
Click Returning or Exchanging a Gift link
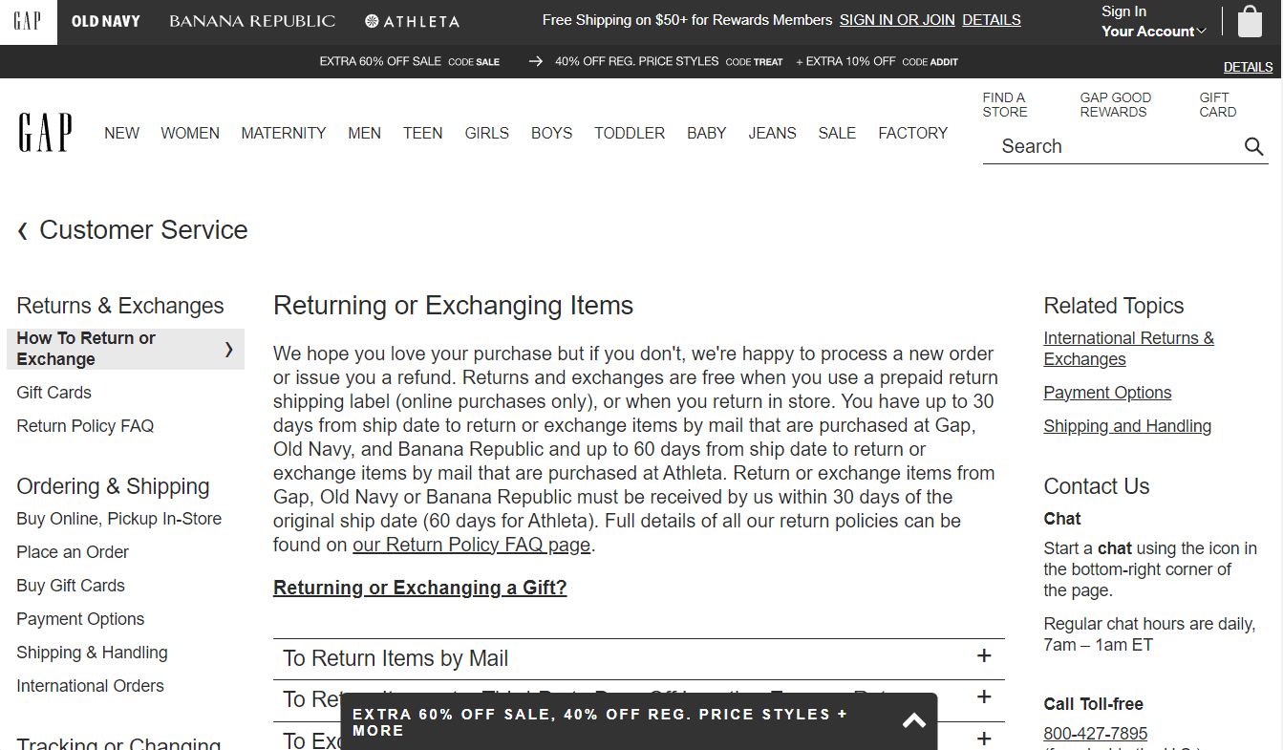(x=420, y=588)
